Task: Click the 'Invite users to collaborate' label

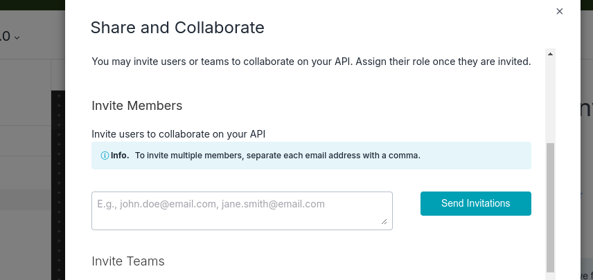Action: 179,133
